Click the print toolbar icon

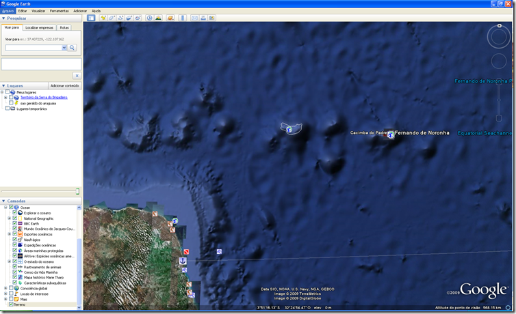click(x=203, y=18)
